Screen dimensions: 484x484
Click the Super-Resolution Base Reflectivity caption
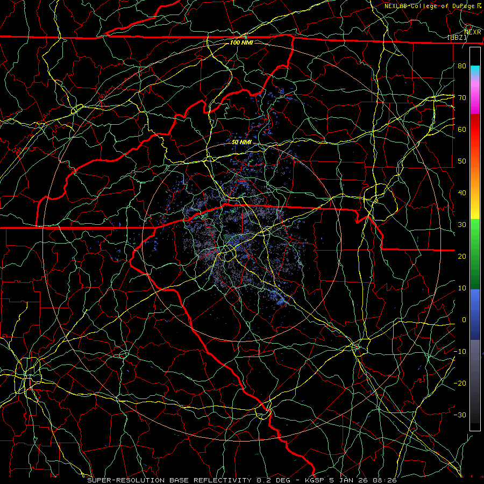[169, 480]
